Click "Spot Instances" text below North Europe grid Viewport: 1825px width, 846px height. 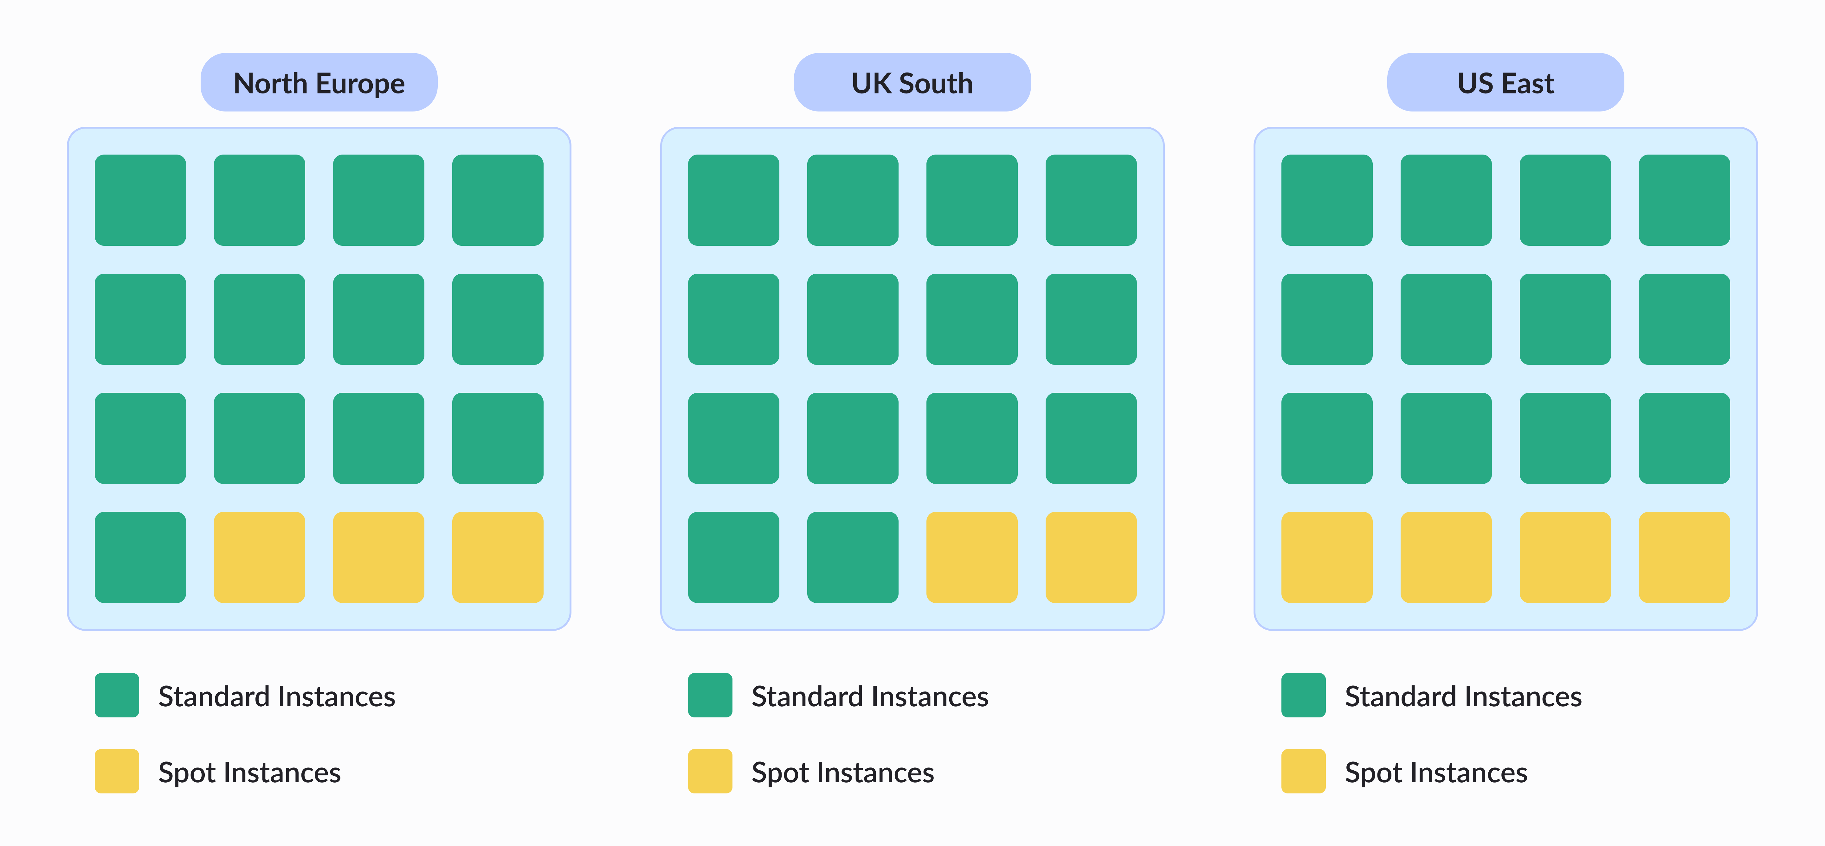pyautogui.click(x=249, y=773)
